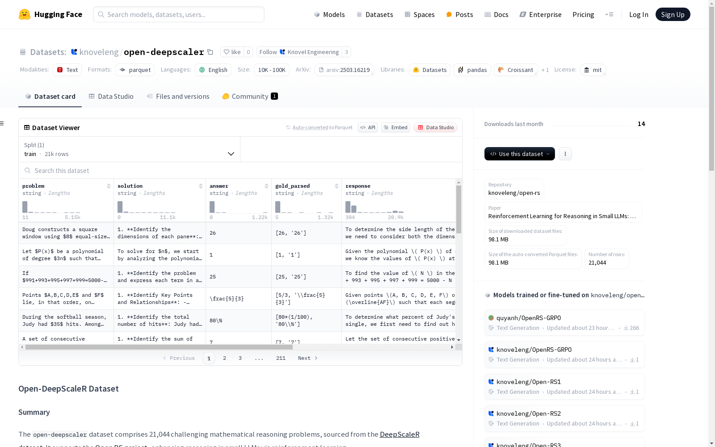Click the Hugging Face logo icon
This screenshot has height=447, width=715.
25,14
